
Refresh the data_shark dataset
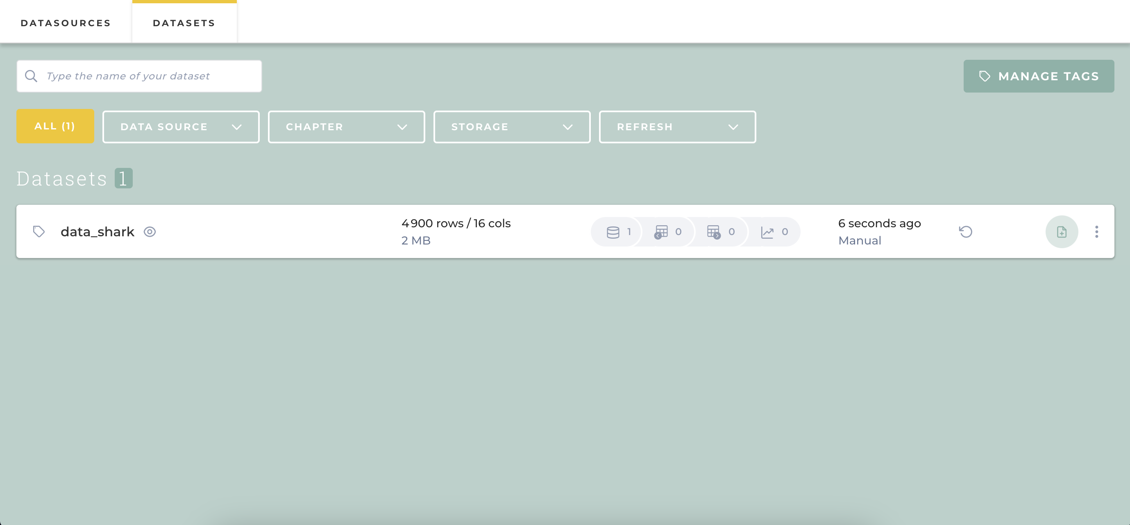[x=966, y=231]
